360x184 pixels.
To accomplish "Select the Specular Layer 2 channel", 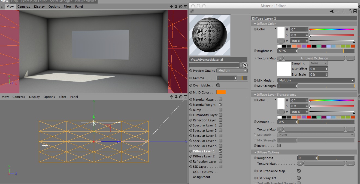I will [x=205, y=130].
